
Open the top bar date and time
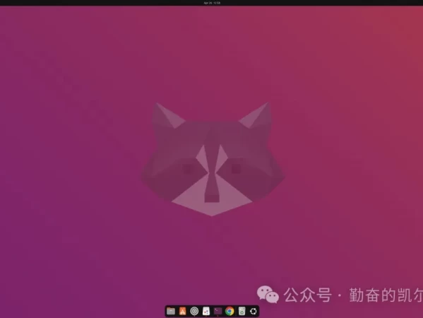[212, 3]
